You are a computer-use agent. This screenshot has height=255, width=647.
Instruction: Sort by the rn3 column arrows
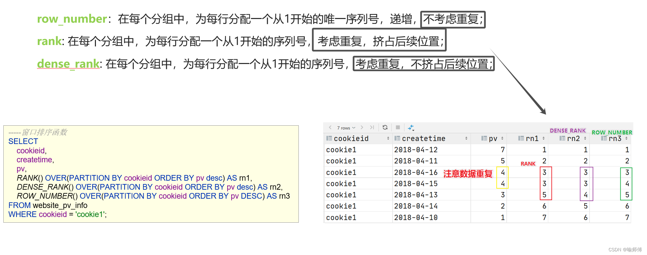point(626,138)
